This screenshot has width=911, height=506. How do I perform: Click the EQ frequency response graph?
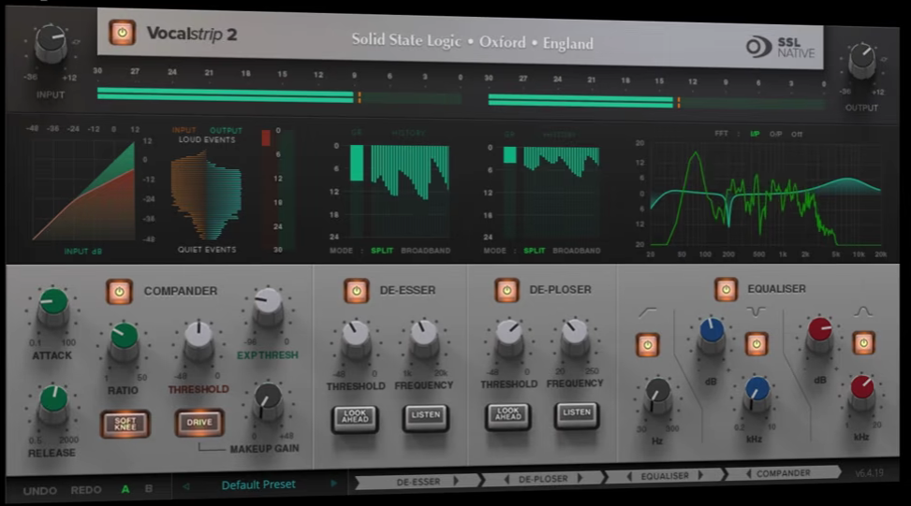[766, 194]
